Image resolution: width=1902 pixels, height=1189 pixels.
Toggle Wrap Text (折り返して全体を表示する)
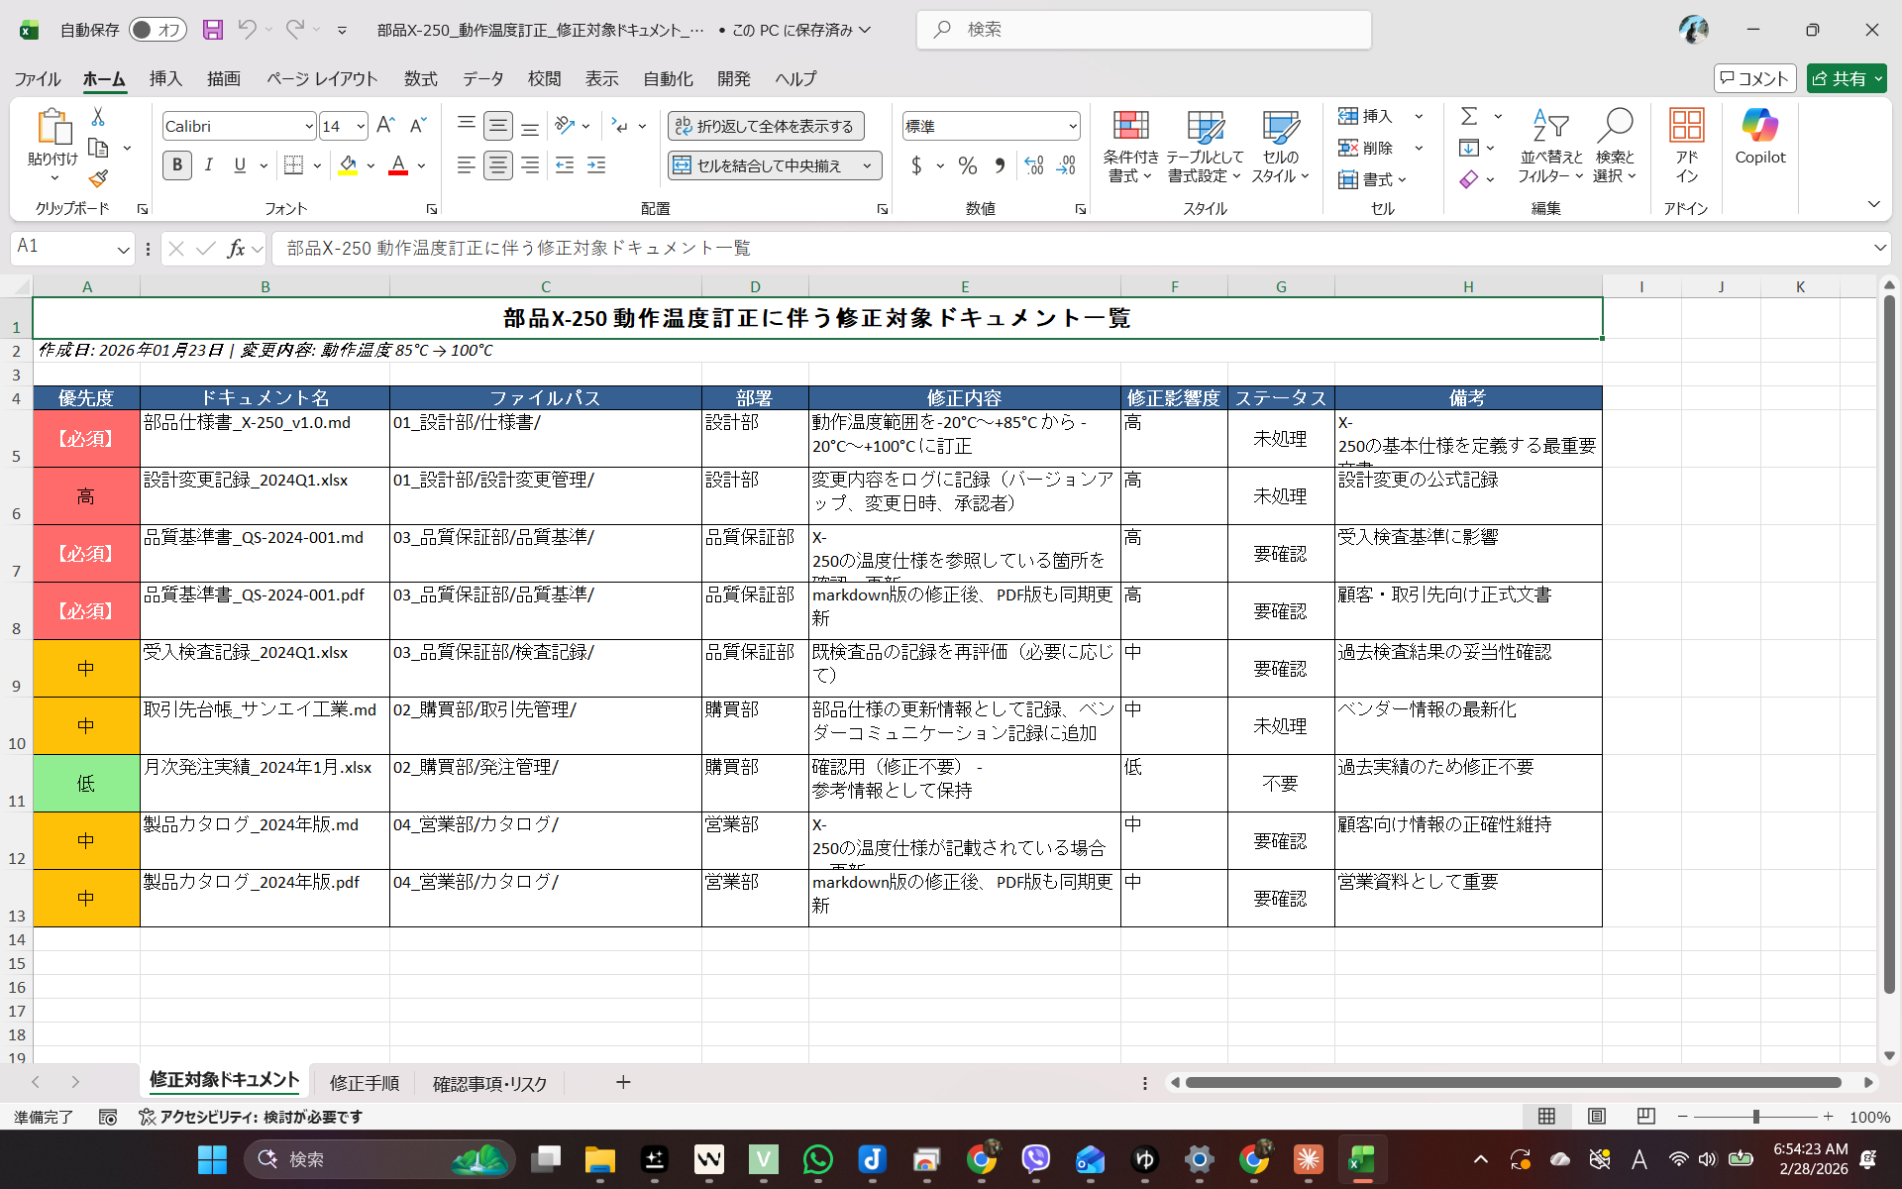click(x=766, y=126)
